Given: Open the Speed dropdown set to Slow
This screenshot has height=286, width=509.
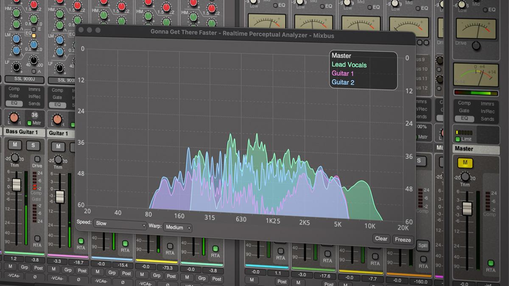Looking at the screenshot, I should click(x=120, y=223).
